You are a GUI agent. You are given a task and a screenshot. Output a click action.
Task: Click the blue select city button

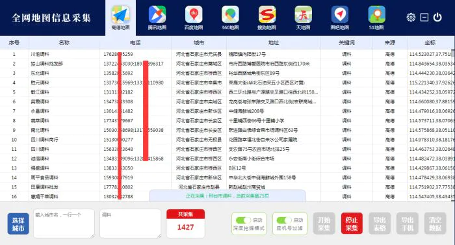coord(18,224)
